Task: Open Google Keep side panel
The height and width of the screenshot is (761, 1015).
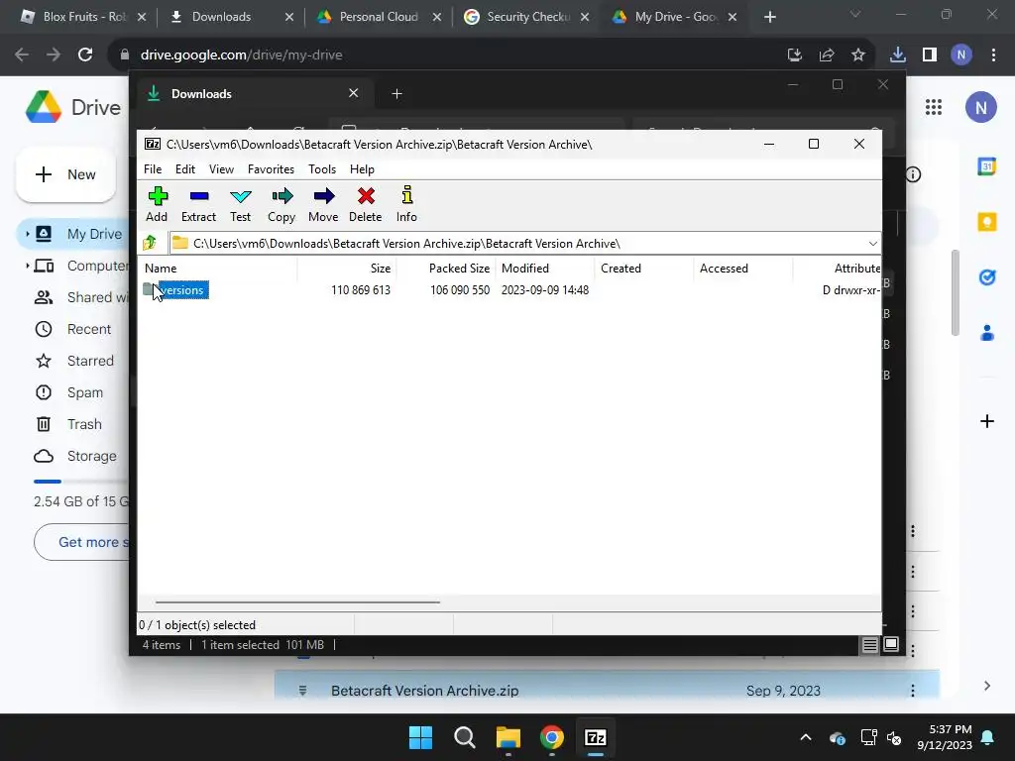Action: click(987, 222)
